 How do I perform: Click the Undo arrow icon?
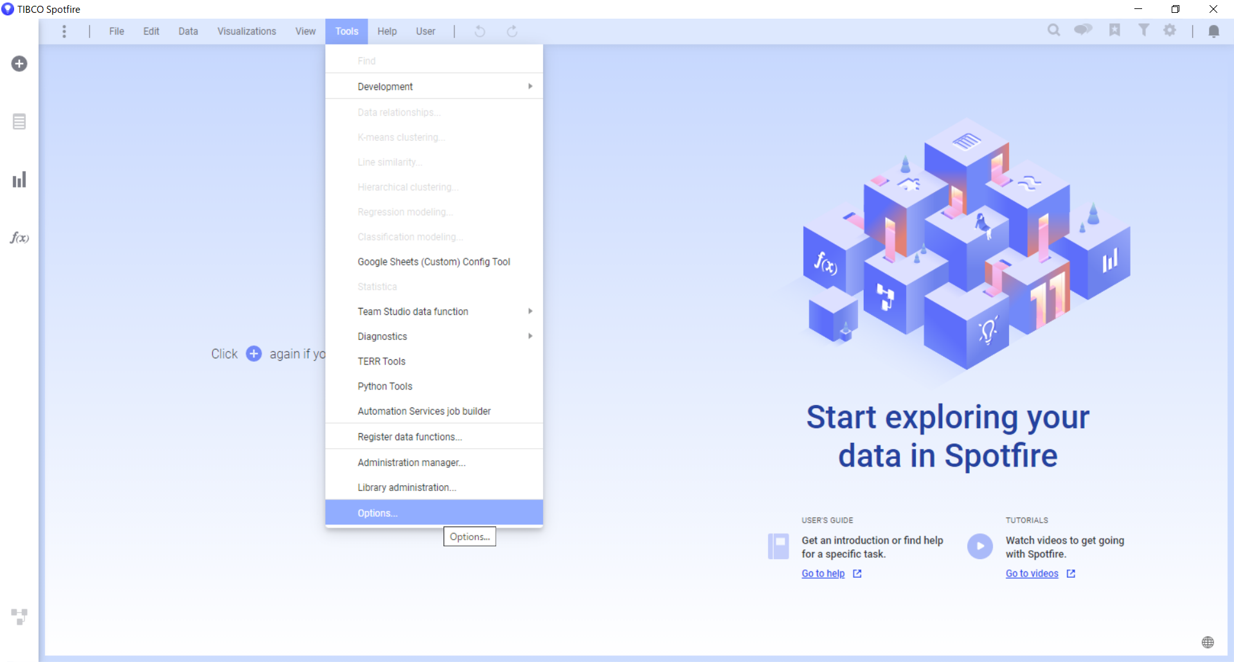480,31
